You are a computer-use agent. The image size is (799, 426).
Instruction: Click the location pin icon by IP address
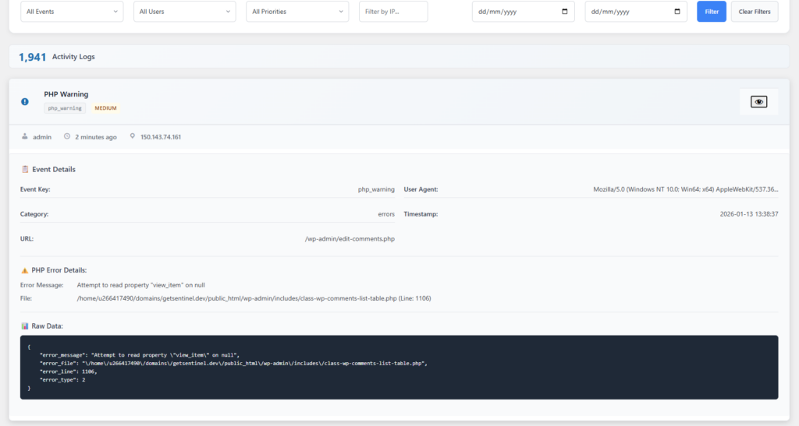(x=133, y=137)
